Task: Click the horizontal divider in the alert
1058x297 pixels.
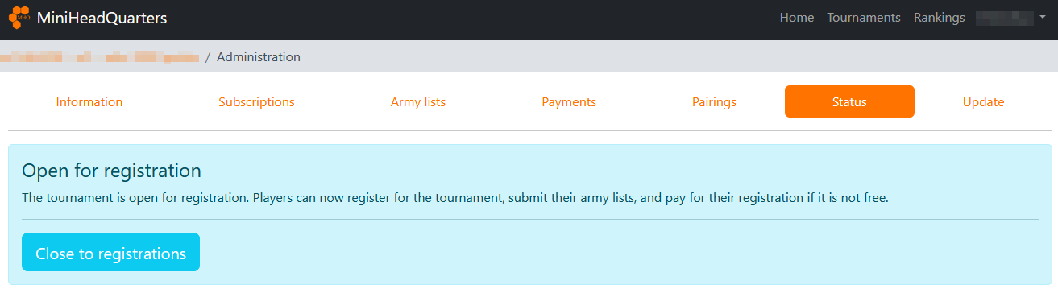Action: tap(530, 219)
